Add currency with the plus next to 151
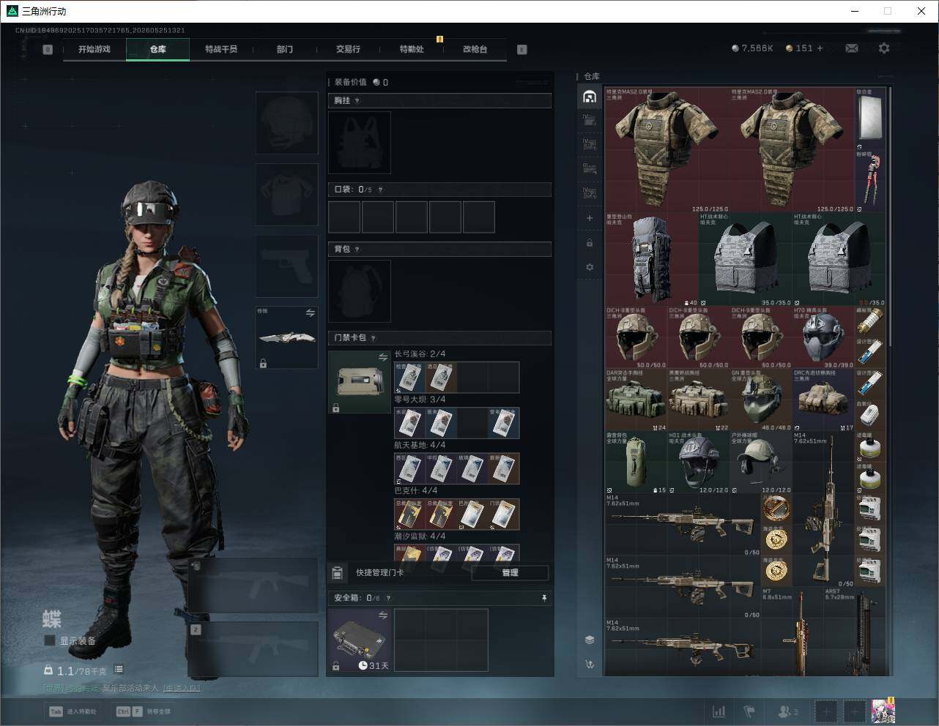The width and height of the screenshot is (939, 726). (820, 48)
